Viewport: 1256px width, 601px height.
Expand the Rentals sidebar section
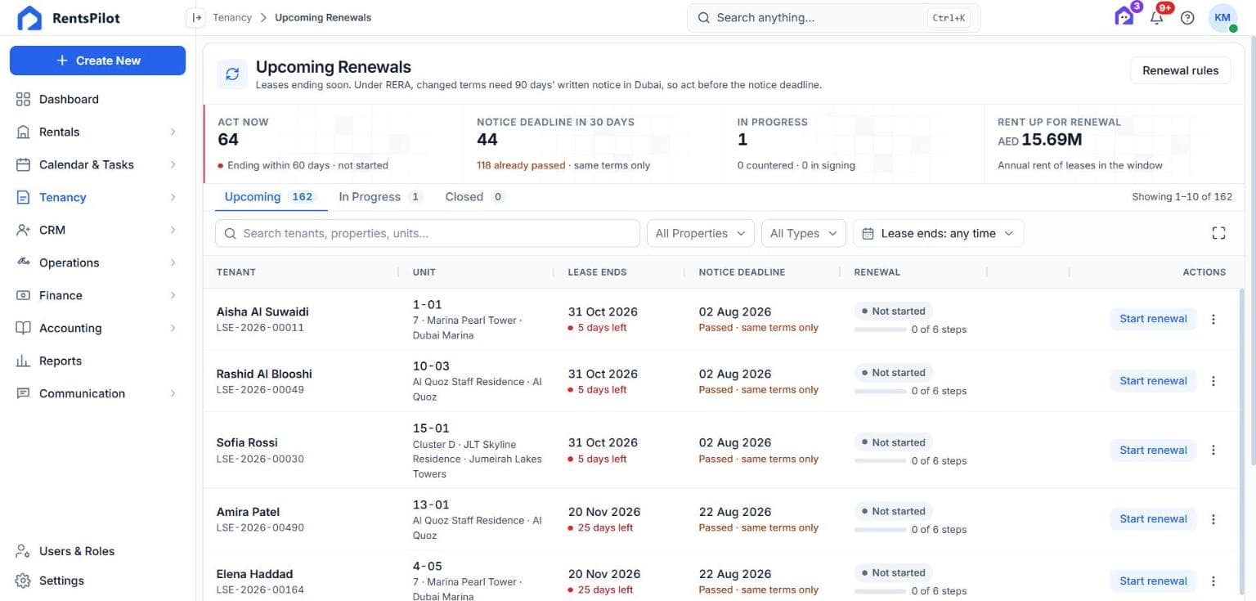[97, 132]
